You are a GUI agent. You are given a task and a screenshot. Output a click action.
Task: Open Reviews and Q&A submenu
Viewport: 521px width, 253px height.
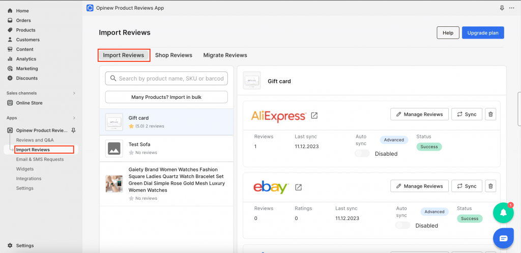click(x=35, y=140)
